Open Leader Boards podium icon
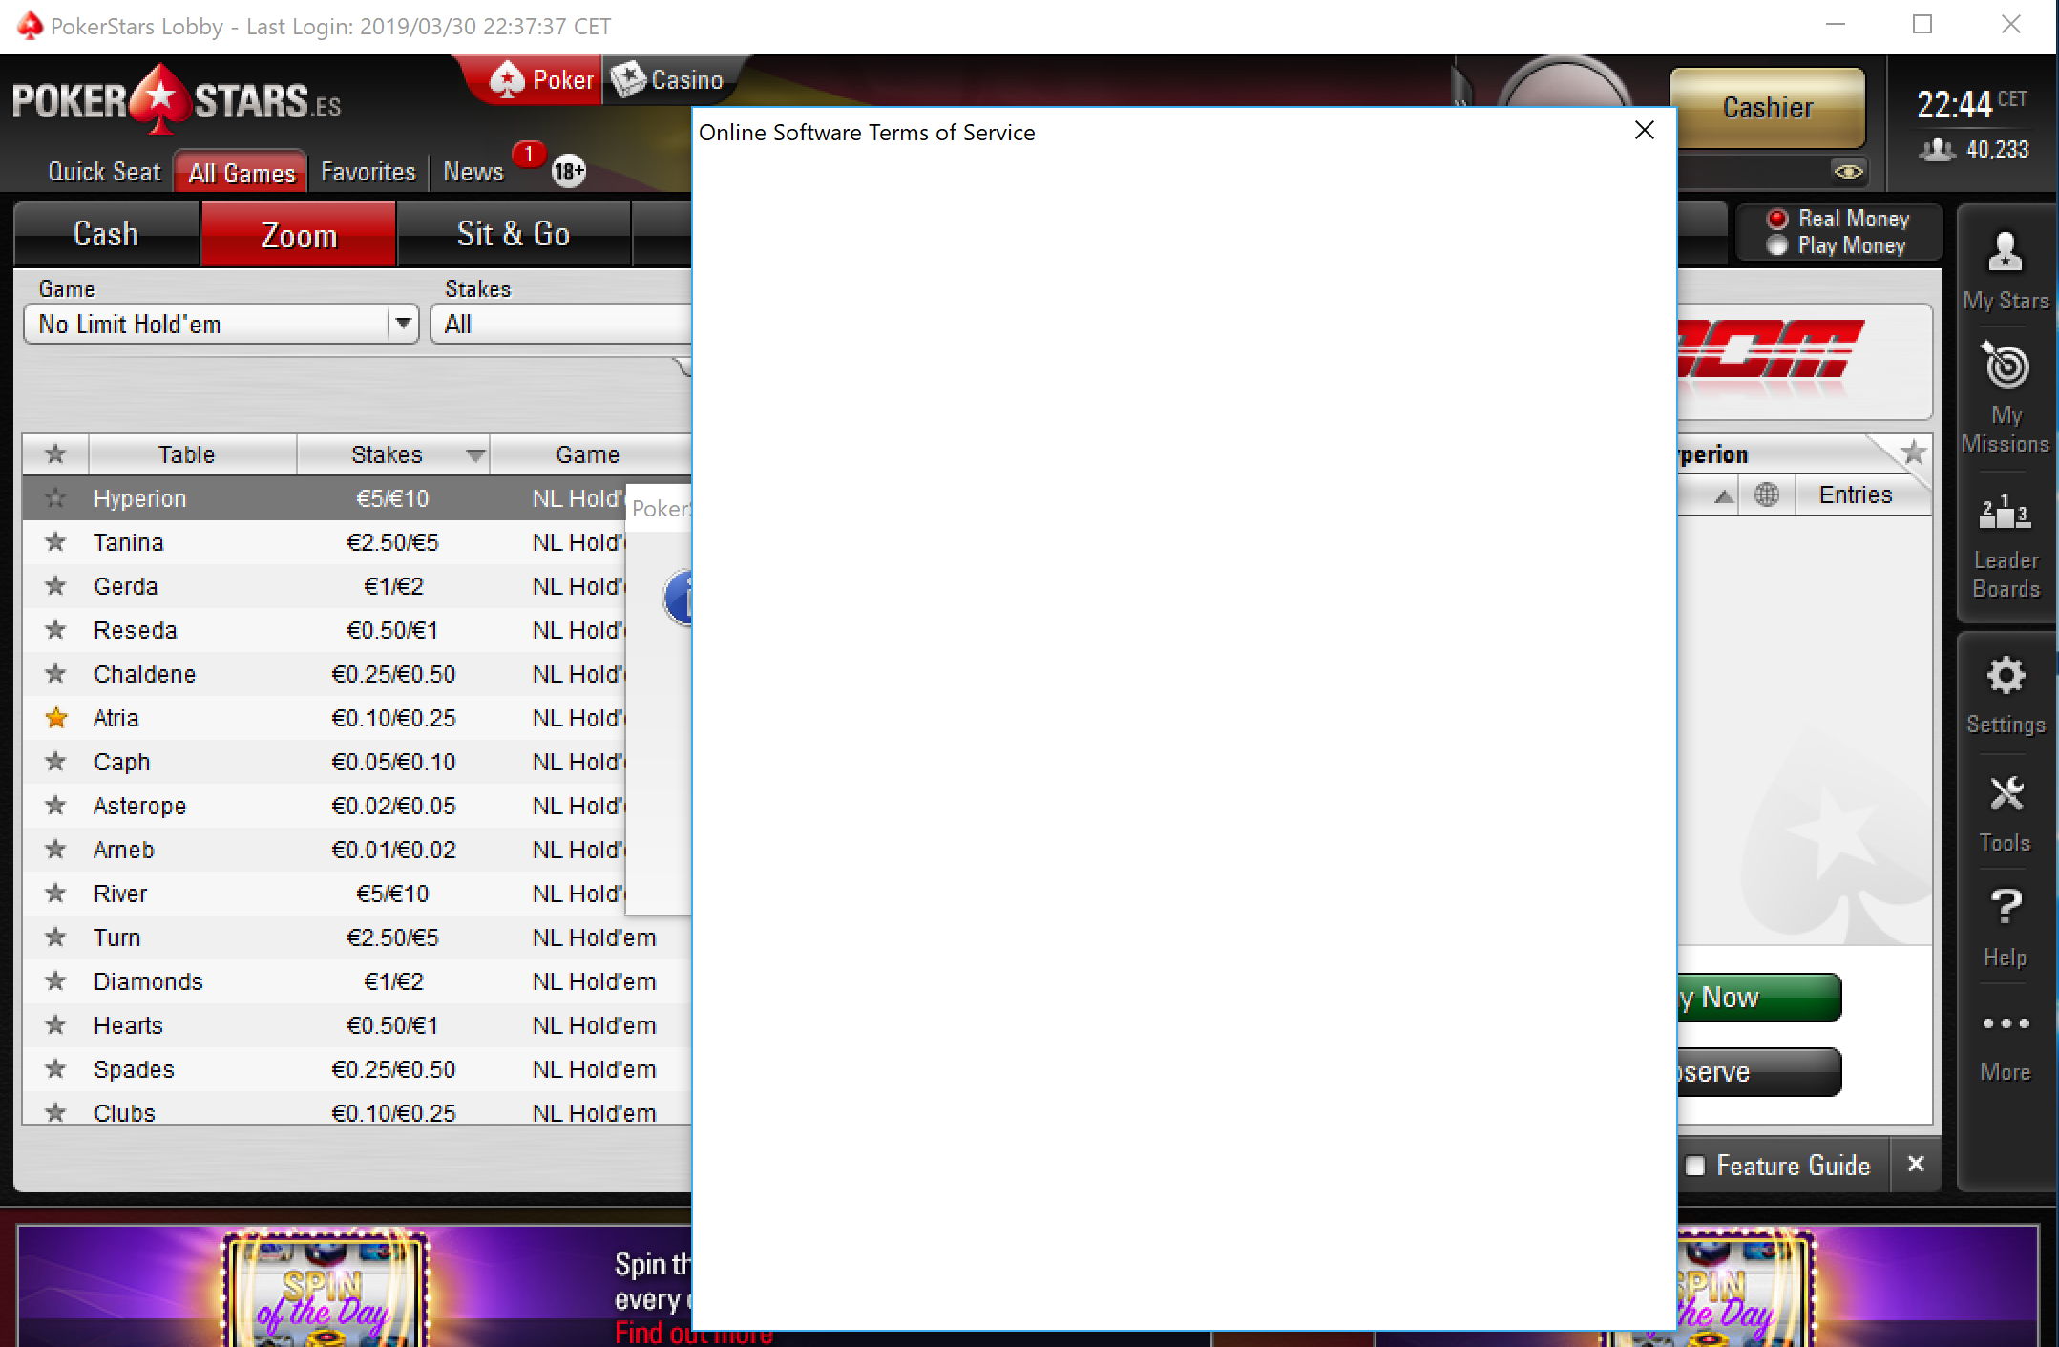Viewport: 2059px width, 1347px height. (x=2005, y=513)
